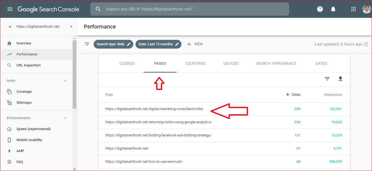The width and height of the screenshot is (372, 171).
Task: Click the filter bar lines icon
Action: (x=87, y=44)
